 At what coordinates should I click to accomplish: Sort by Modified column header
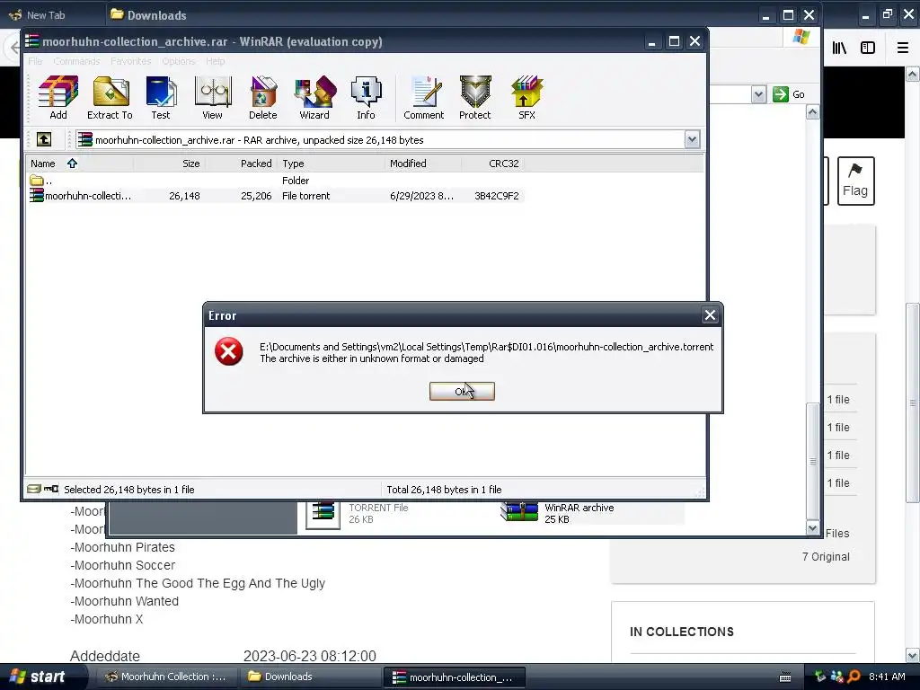click(x=423, y=164)
